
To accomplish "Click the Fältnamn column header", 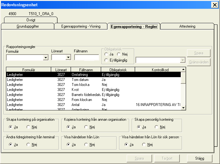I will (x=86, y=70).
